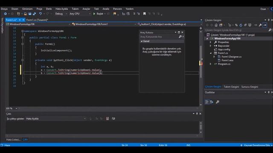This screenshot has height=153, width=273.
Task: Expand the Properties node
Action: [210, 42]
